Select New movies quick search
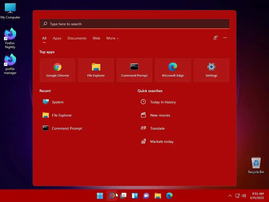 (x=156, y=115)
